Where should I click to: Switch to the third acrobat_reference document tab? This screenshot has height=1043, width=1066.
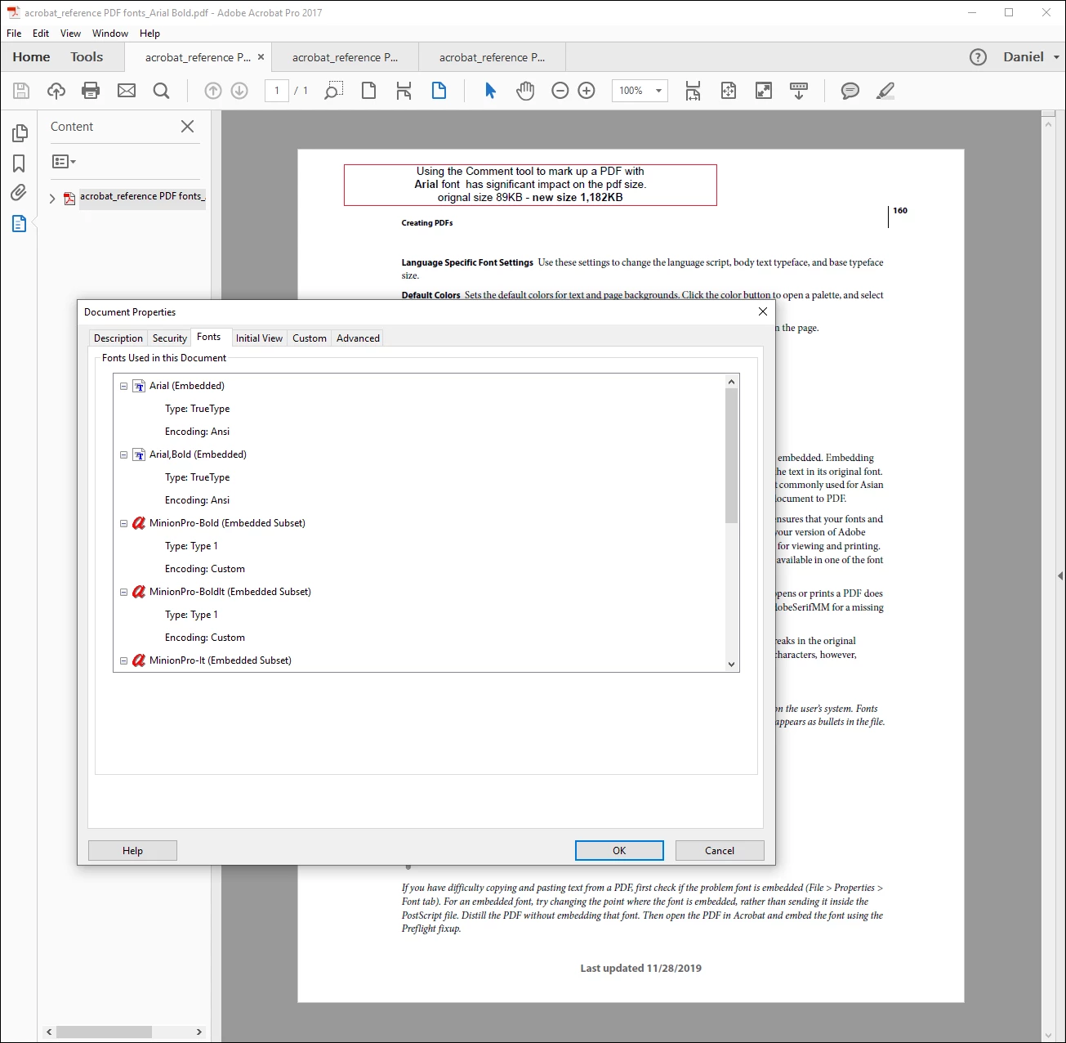[x=492, y=57]
